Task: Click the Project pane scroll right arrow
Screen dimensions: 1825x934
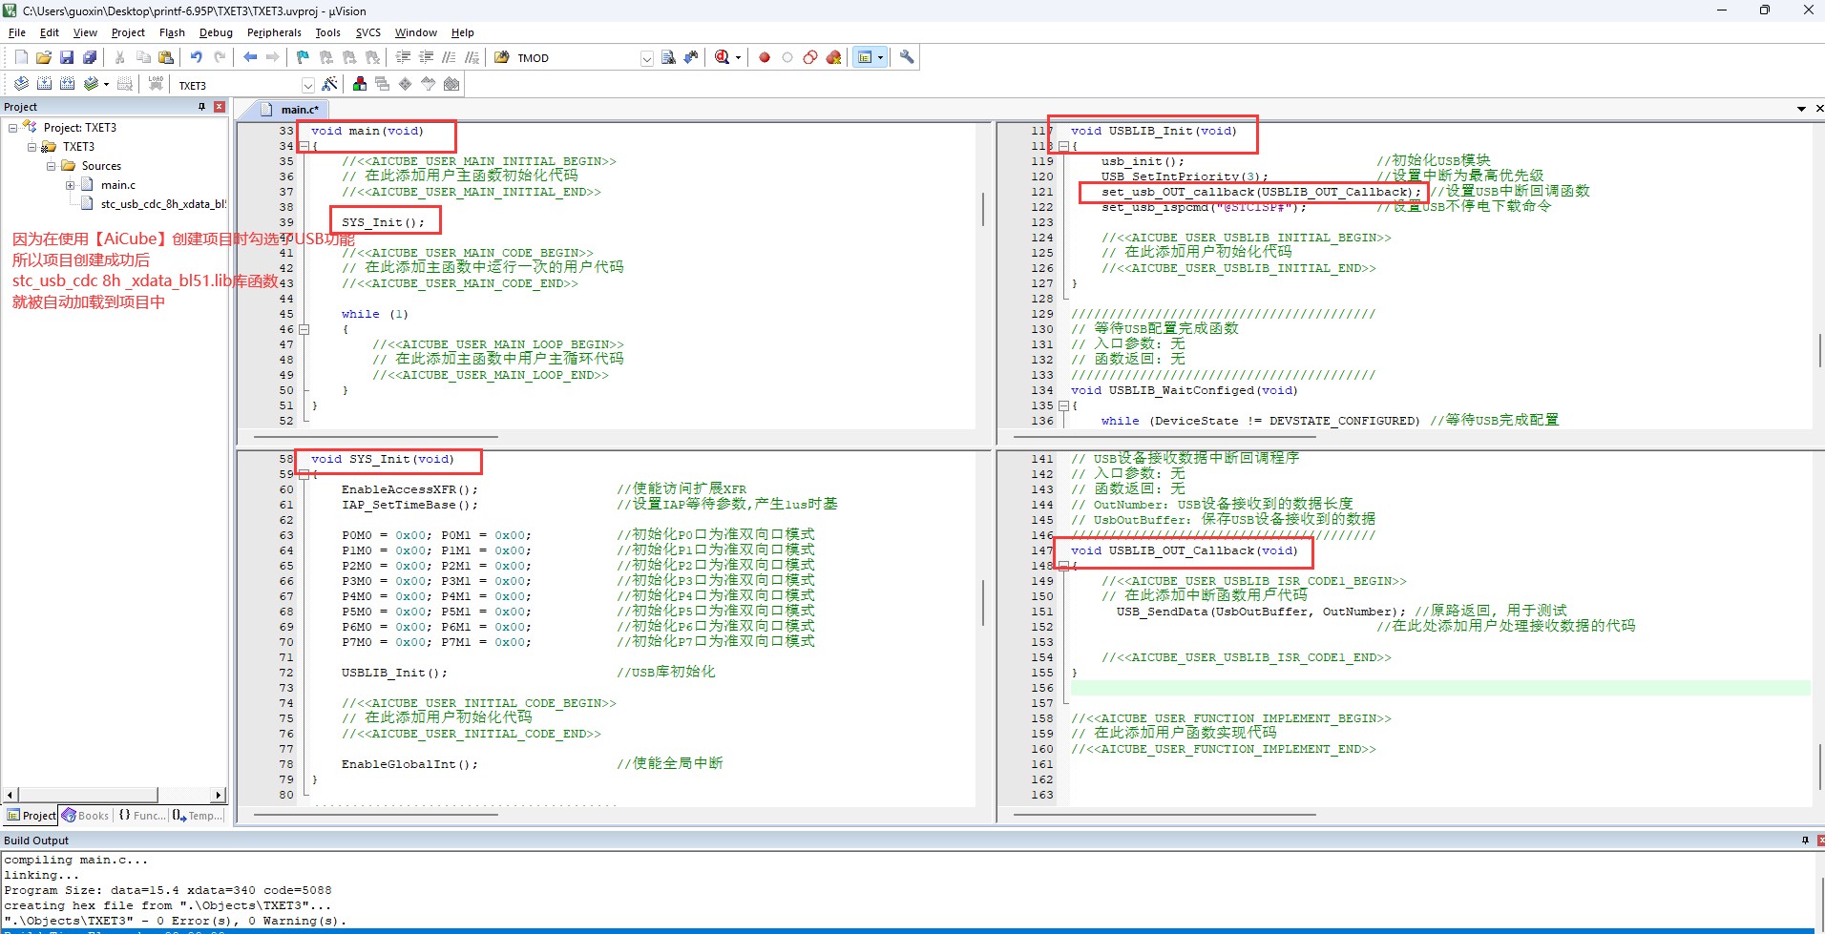Action: (x=219, y=795)
